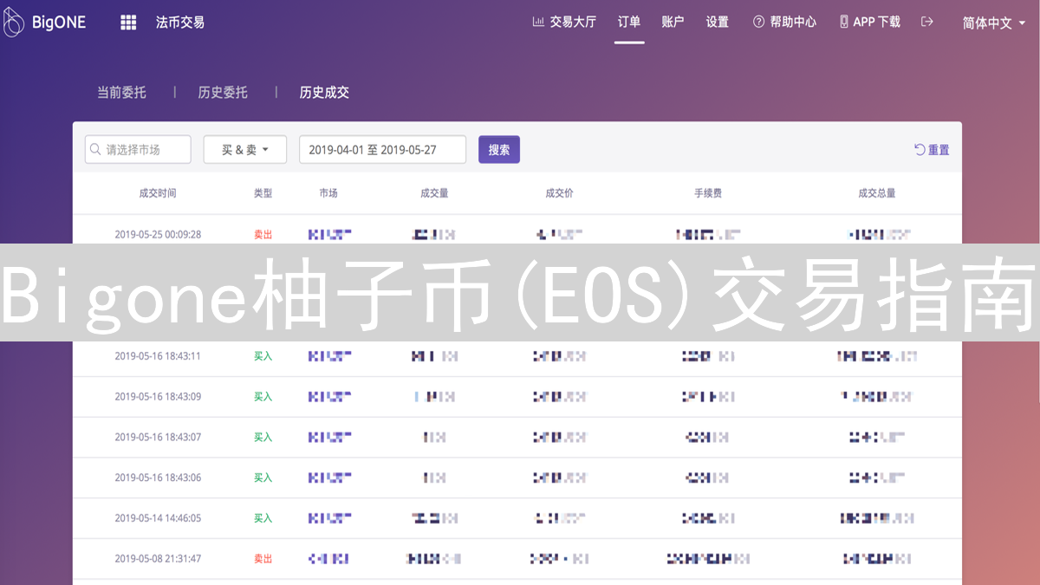Screen dimensions: 1040x585
Task: Click 卖出 label in 2019-05-25 row
Action: click(263, 234)
